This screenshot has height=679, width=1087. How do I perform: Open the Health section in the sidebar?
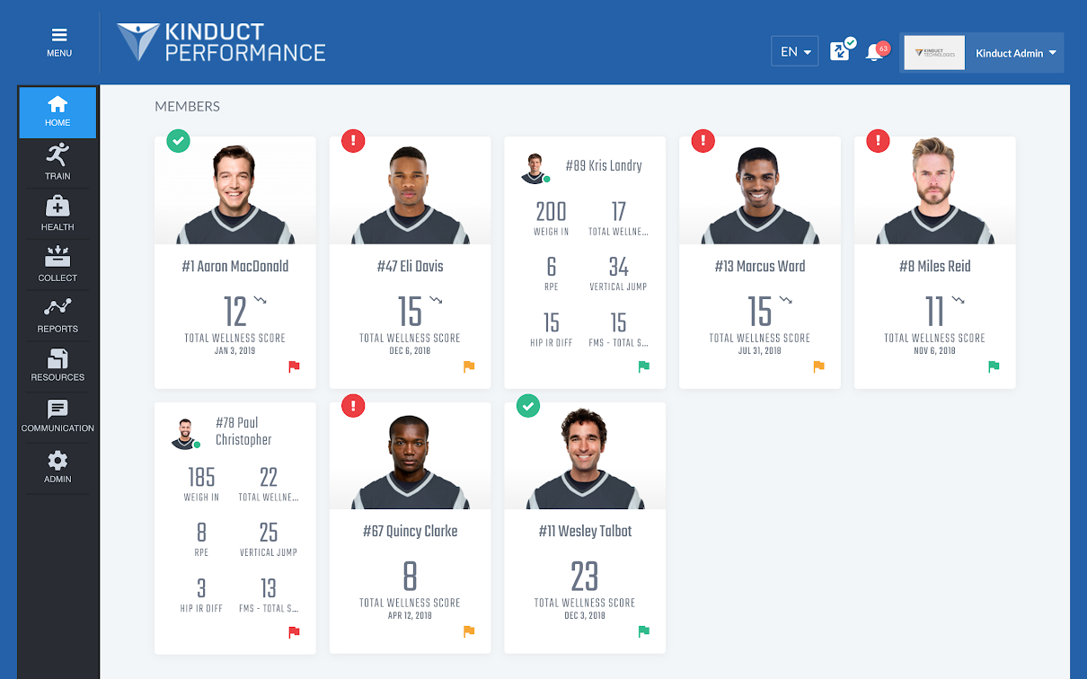click(x=57, y=214)
